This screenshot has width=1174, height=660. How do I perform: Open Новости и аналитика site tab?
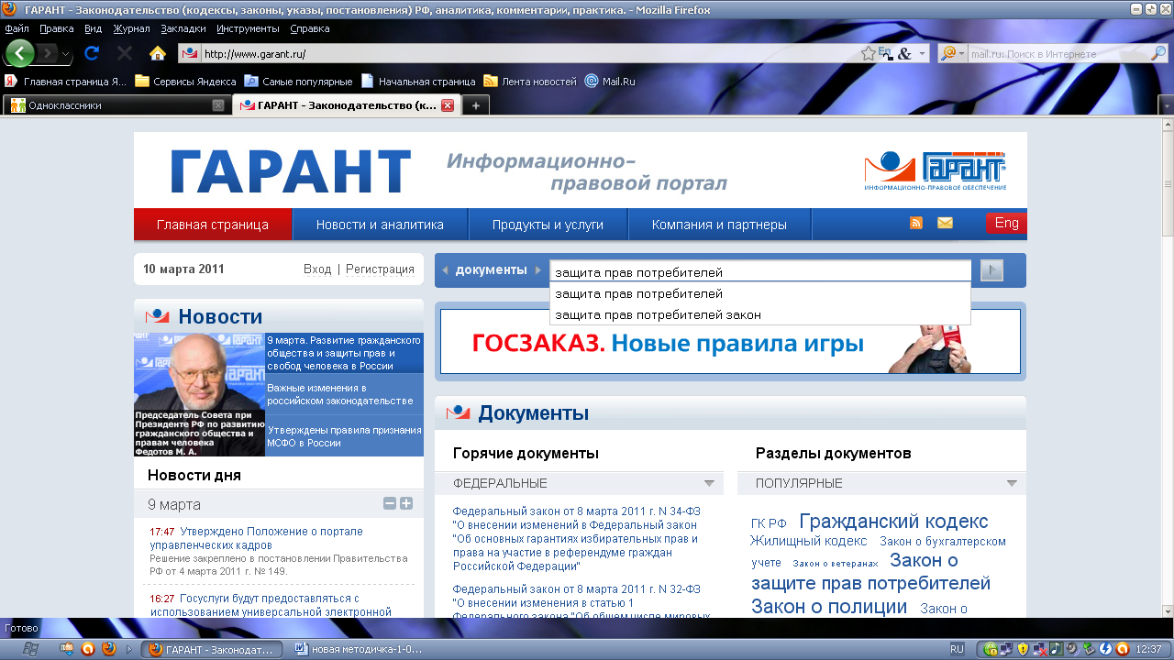coord(380,225)
